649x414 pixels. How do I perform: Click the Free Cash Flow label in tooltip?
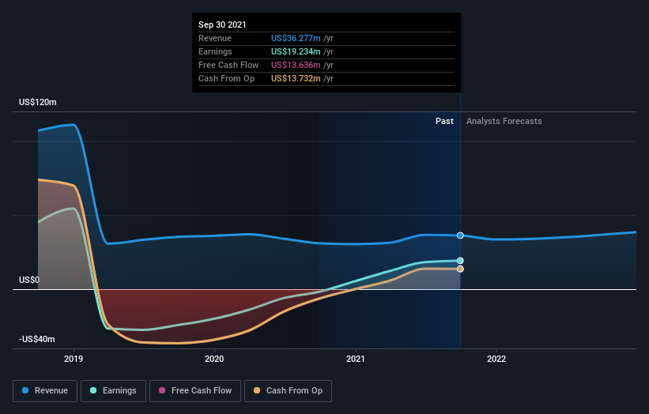[x=228, y=65]
